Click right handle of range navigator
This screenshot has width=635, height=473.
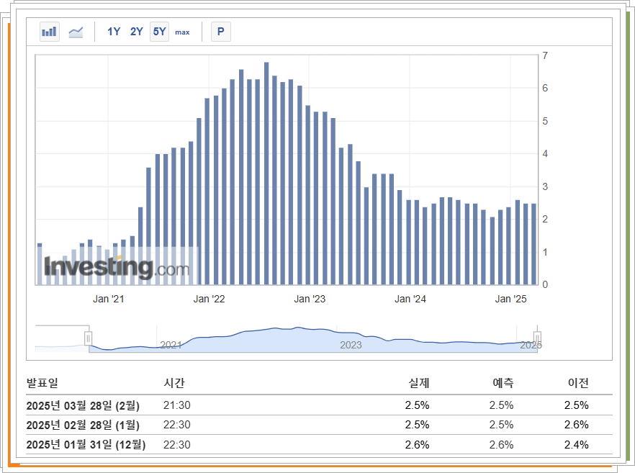point(537,338)
